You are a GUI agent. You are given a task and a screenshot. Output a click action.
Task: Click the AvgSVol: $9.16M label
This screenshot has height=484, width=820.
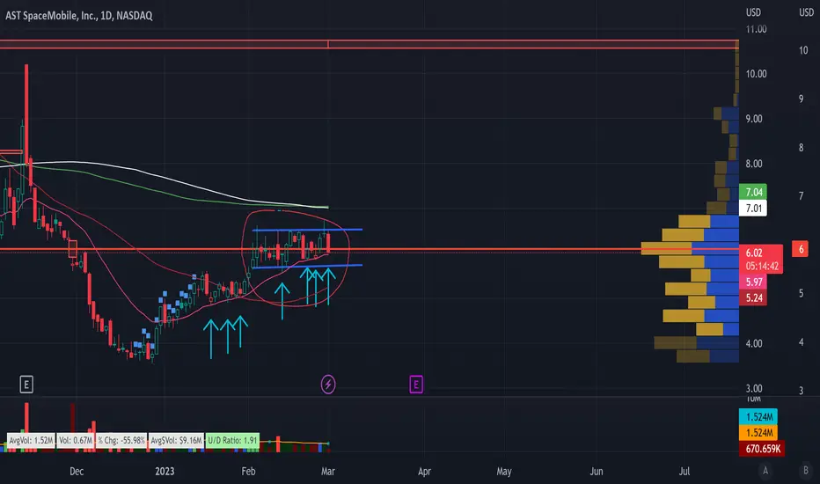176,441
